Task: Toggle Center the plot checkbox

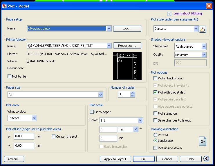Action: [x=53, y=137]
